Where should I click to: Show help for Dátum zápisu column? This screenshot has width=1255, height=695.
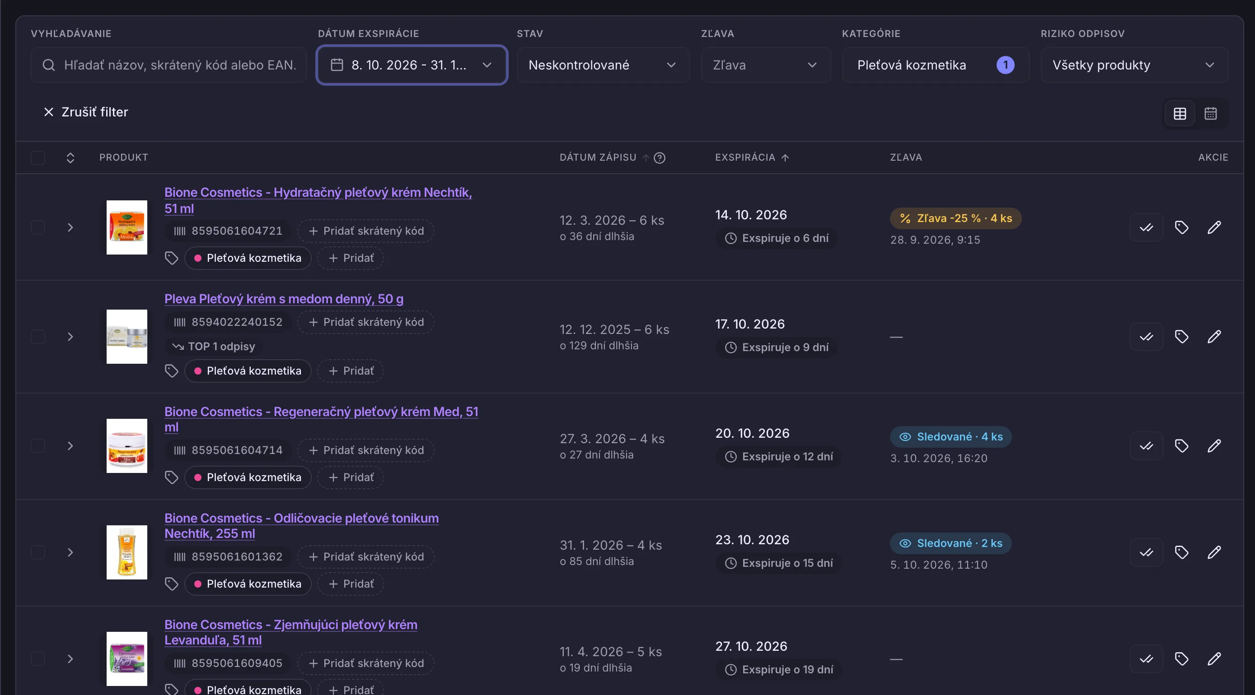[659, 158]
